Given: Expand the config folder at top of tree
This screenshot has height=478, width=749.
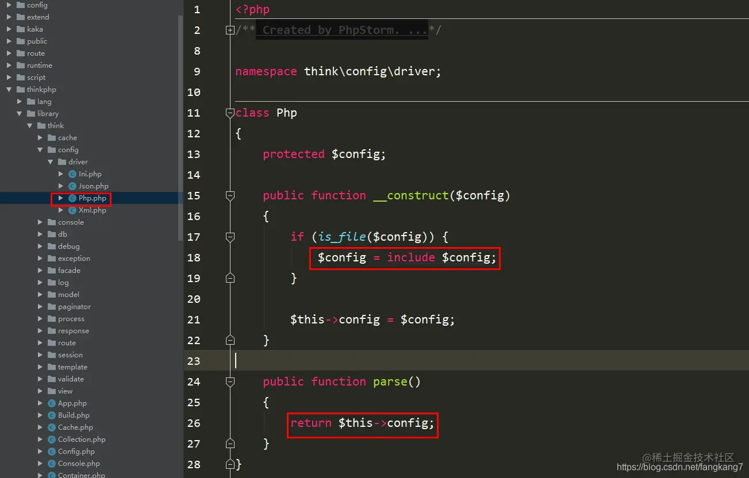Looking at the screenshot, I should (9, 5).
